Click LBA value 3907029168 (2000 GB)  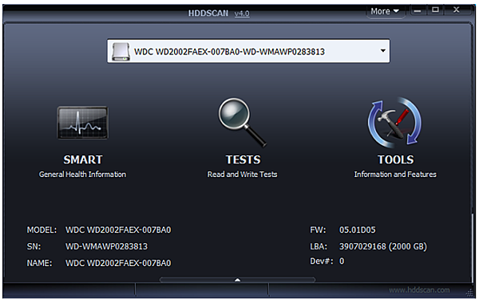pos(383,246)
